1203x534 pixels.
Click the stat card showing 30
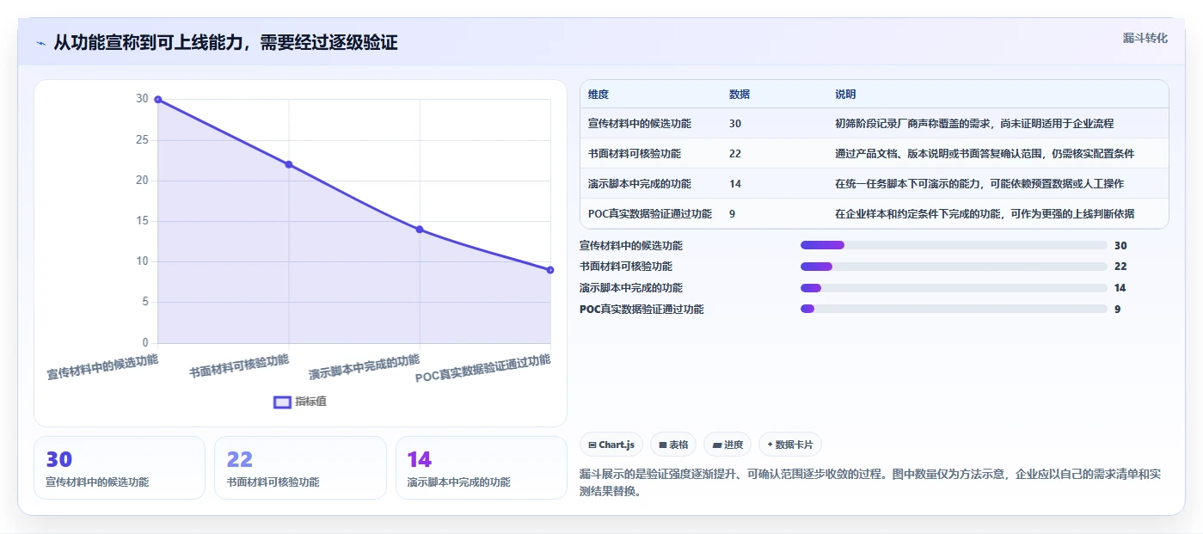(x=120, y=468)
